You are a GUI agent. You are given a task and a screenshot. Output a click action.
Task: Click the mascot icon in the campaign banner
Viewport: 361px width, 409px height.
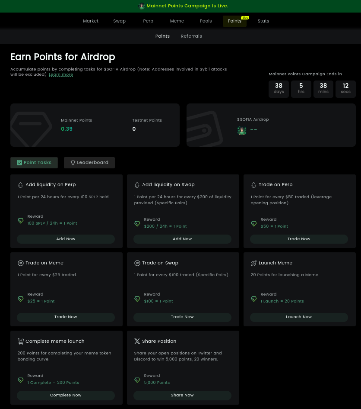click(142, 6)
